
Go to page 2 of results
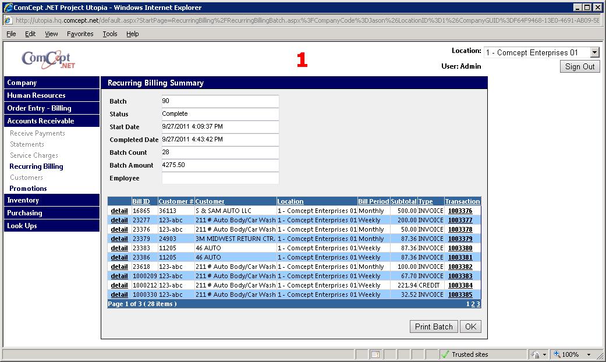pyautogui.click(x=473, y=304)
